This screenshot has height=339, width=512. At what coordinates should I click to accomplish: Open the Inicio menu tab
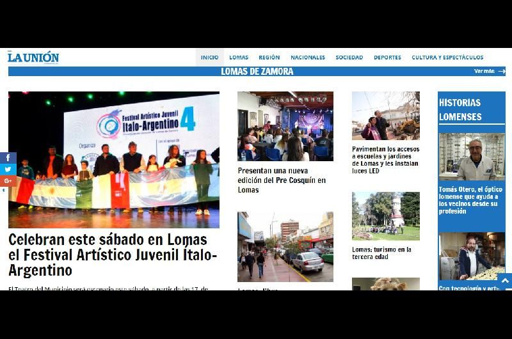209,58
